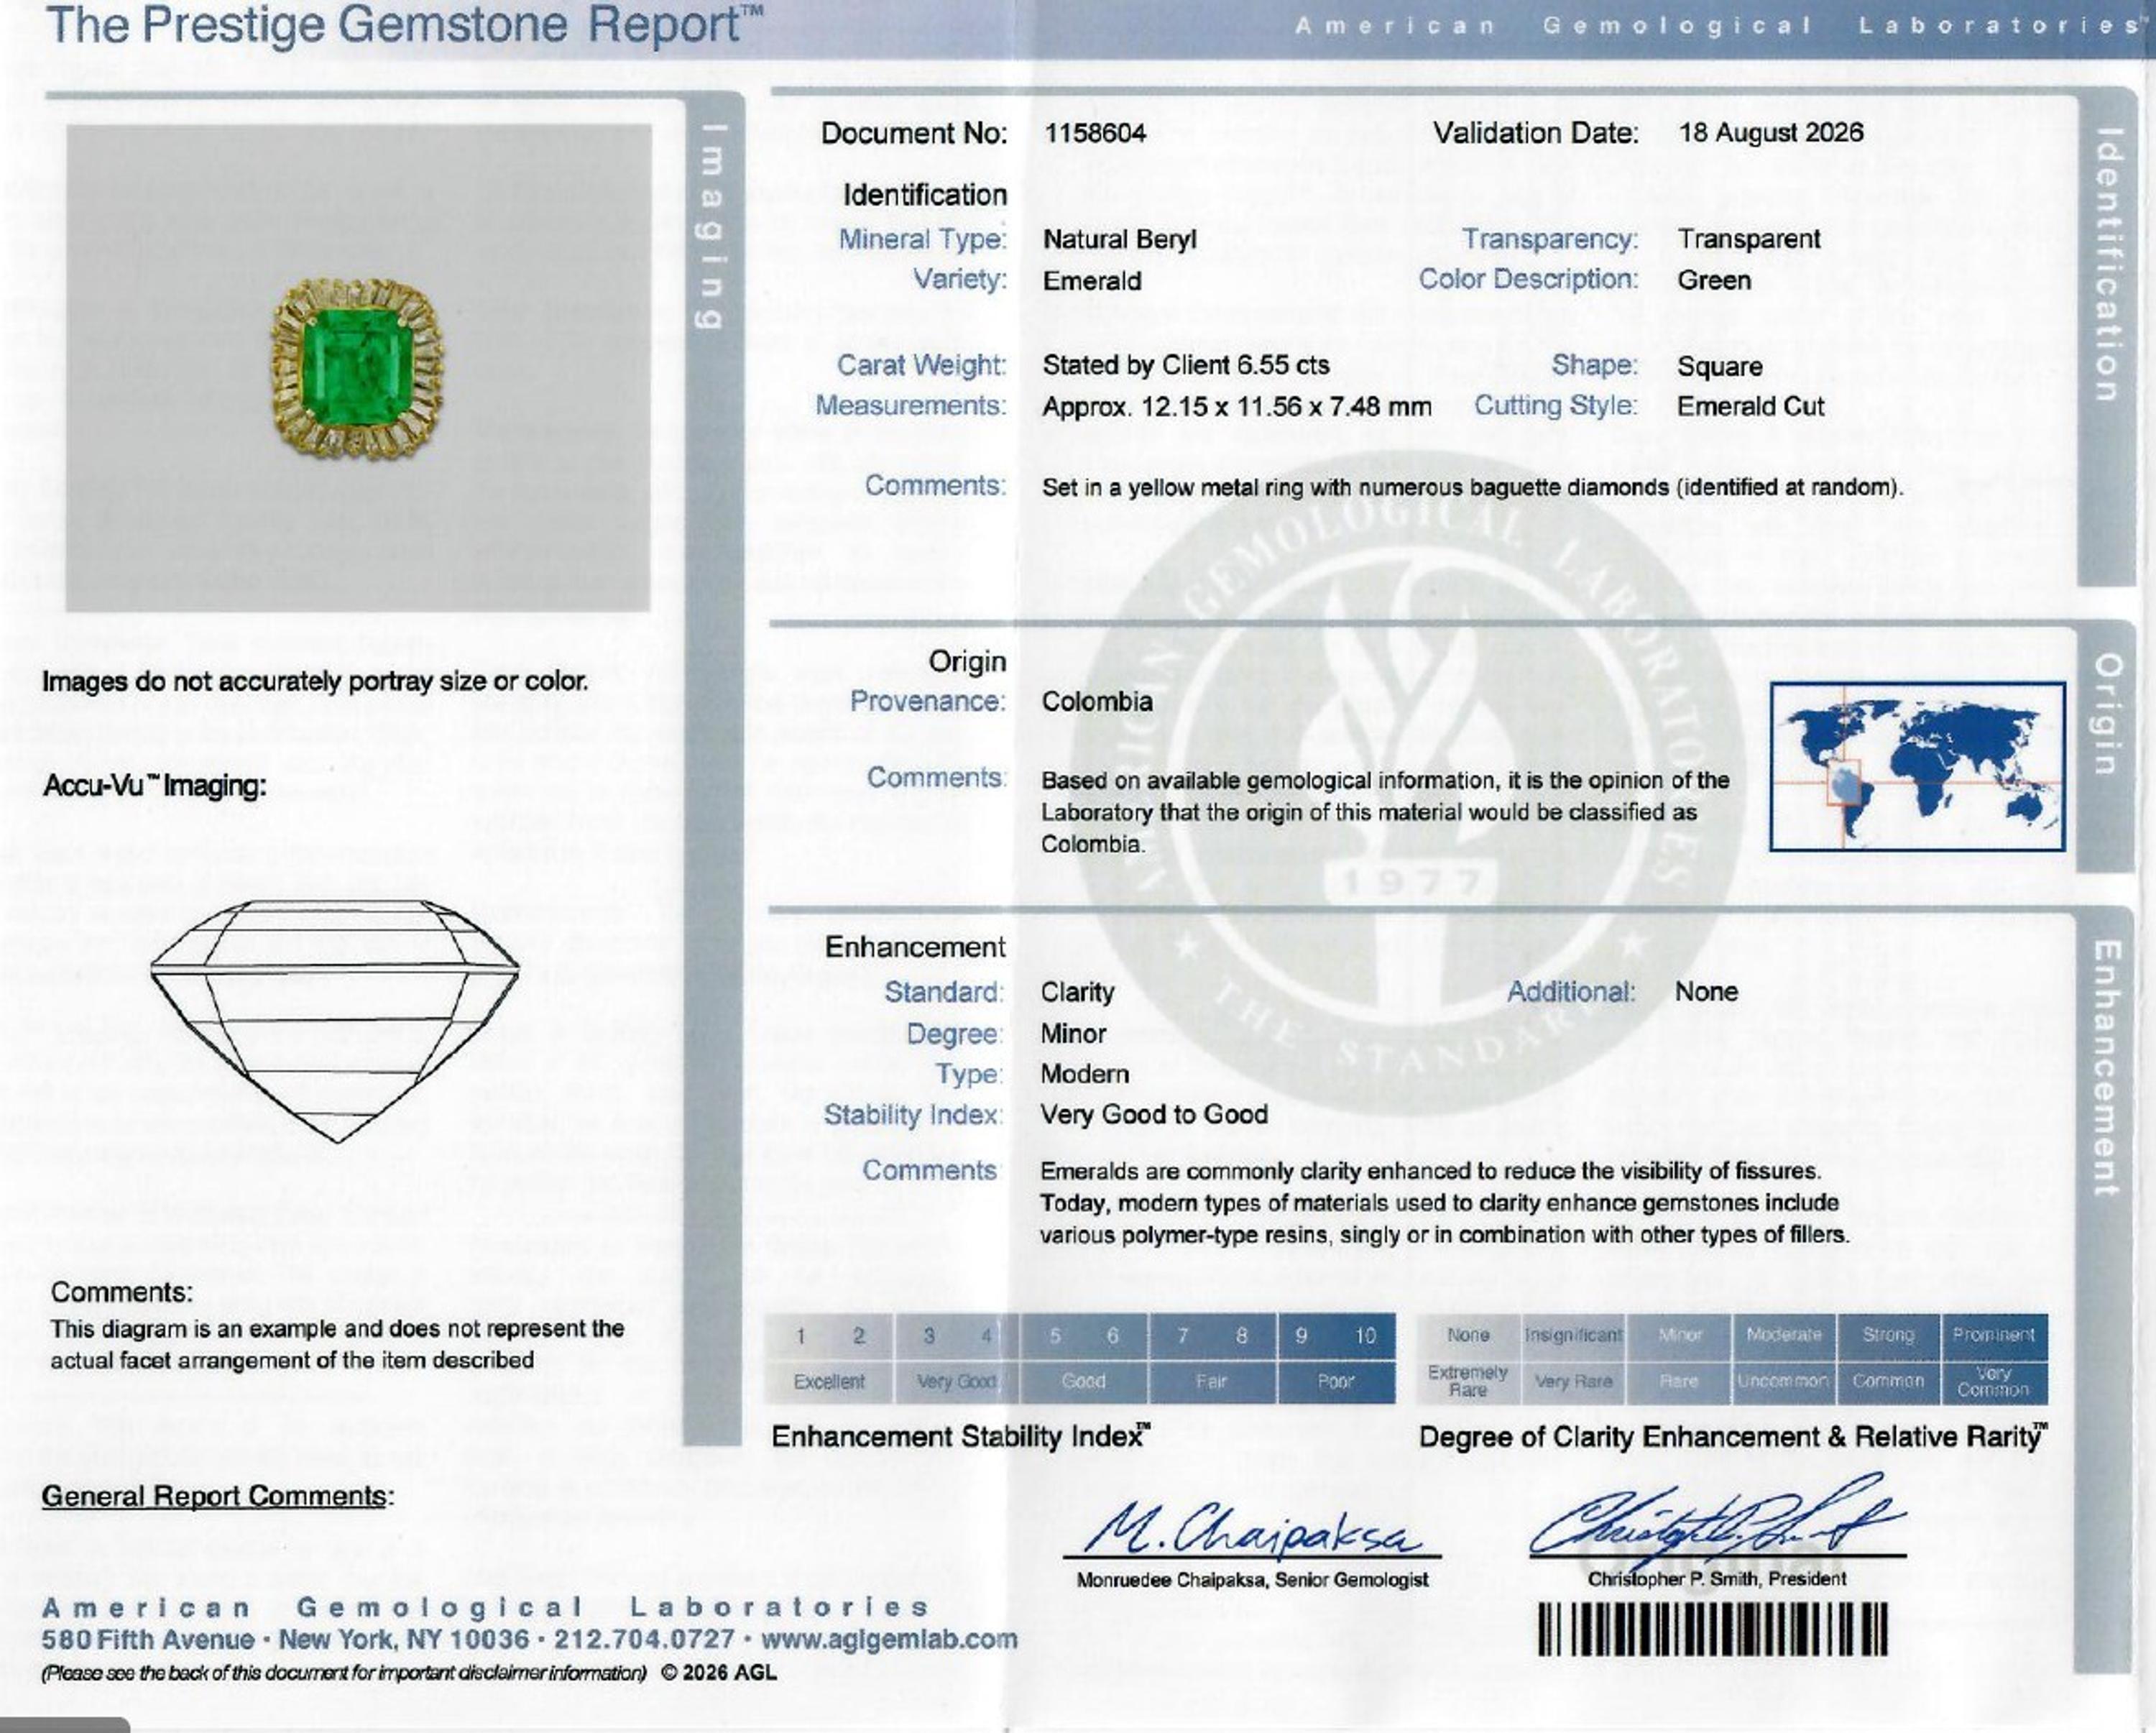Image resolution: width=2156 pixels, height=1733 pixels.
Task: Click the note "This diagram is an example"
Action: point(337,1345)
